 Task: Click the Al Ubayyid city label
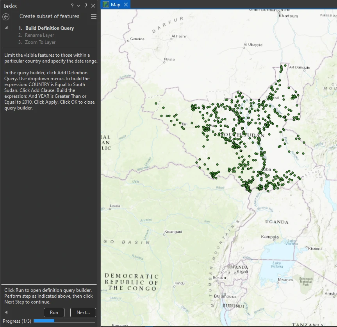tap(253, 45)
